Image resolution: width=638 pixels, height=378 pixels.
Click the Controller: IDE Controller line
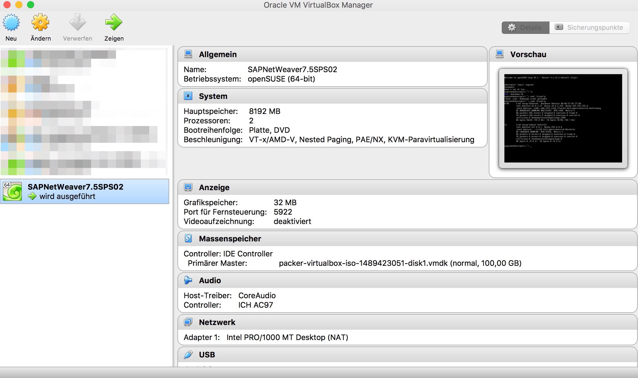pyautogui.click(x=228, y=254)
